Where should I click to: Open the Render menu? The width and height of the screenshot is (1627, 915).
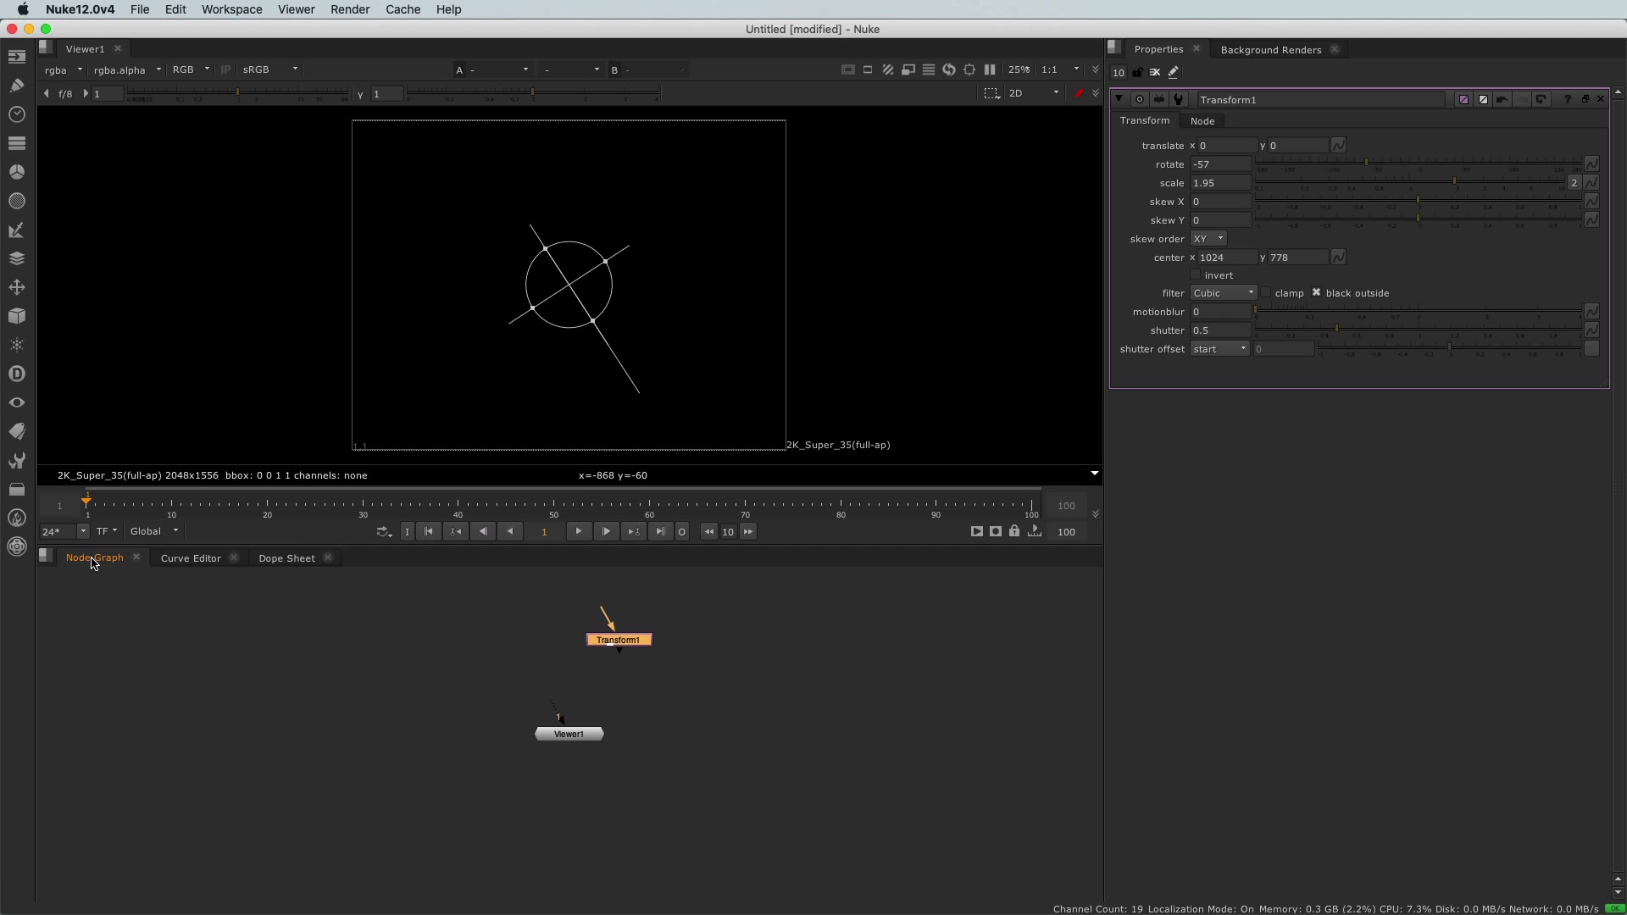349,9
